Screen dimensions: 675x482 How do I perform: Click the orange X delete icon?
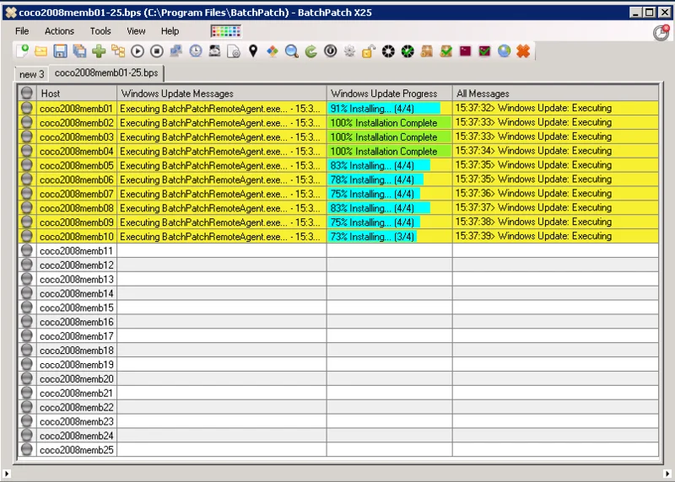(x=523, y=51)
